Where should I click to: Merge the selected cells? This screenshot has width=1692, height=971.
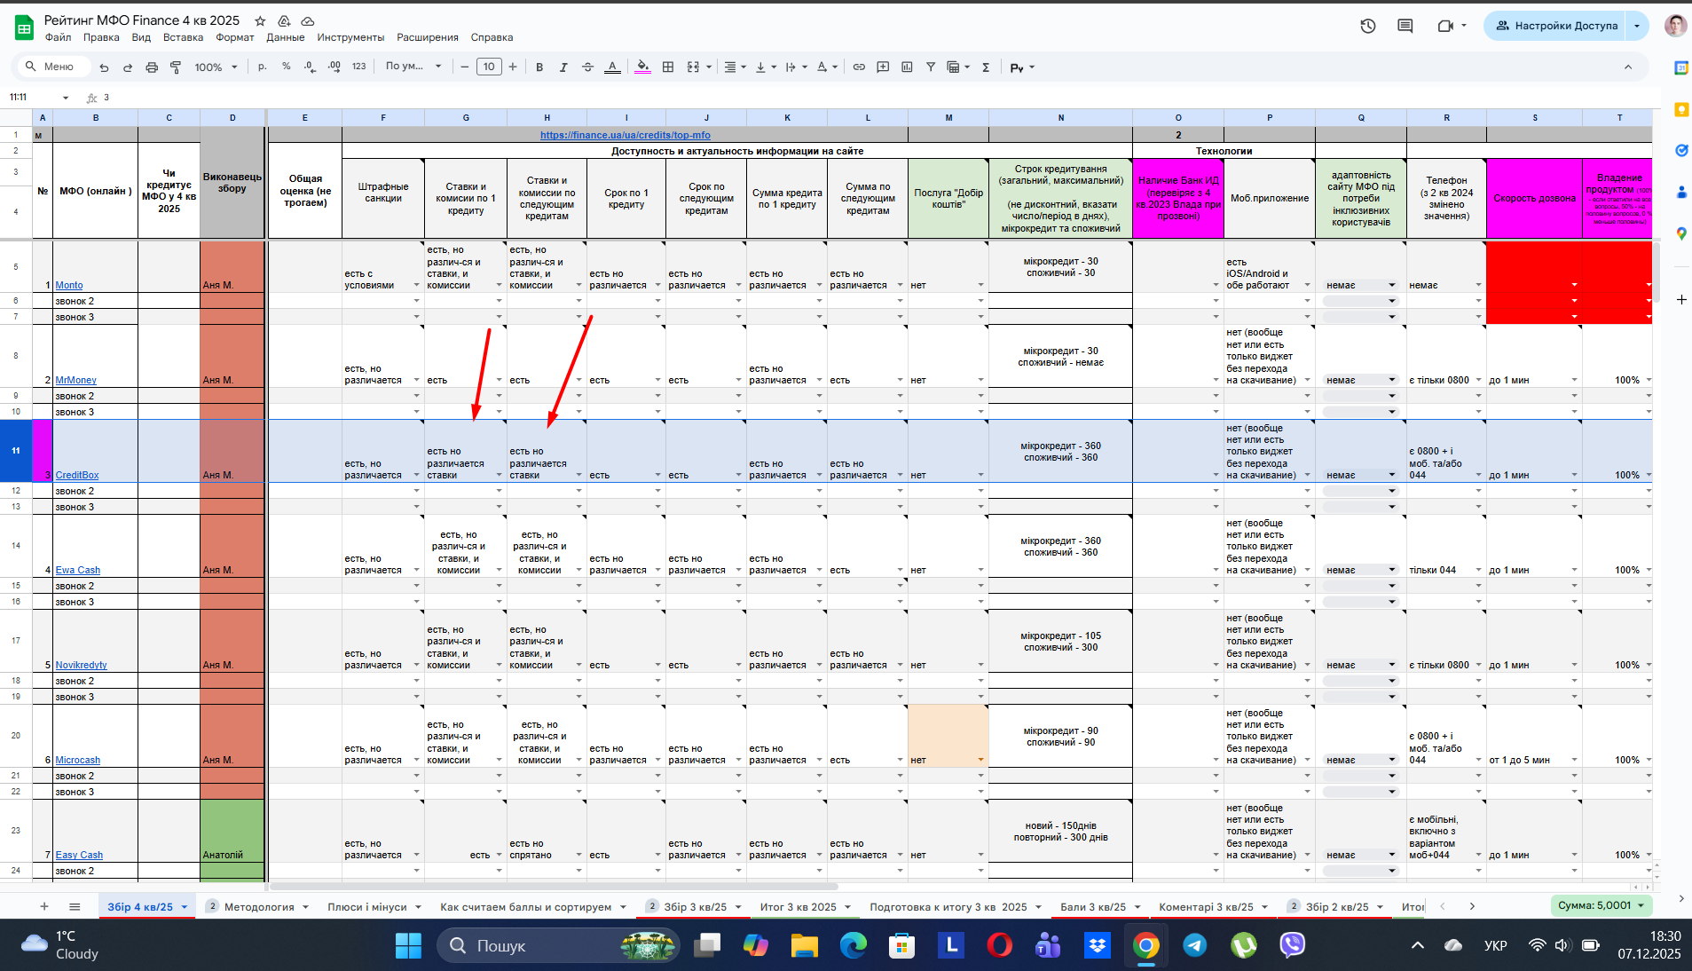click(x=693, y=67)
